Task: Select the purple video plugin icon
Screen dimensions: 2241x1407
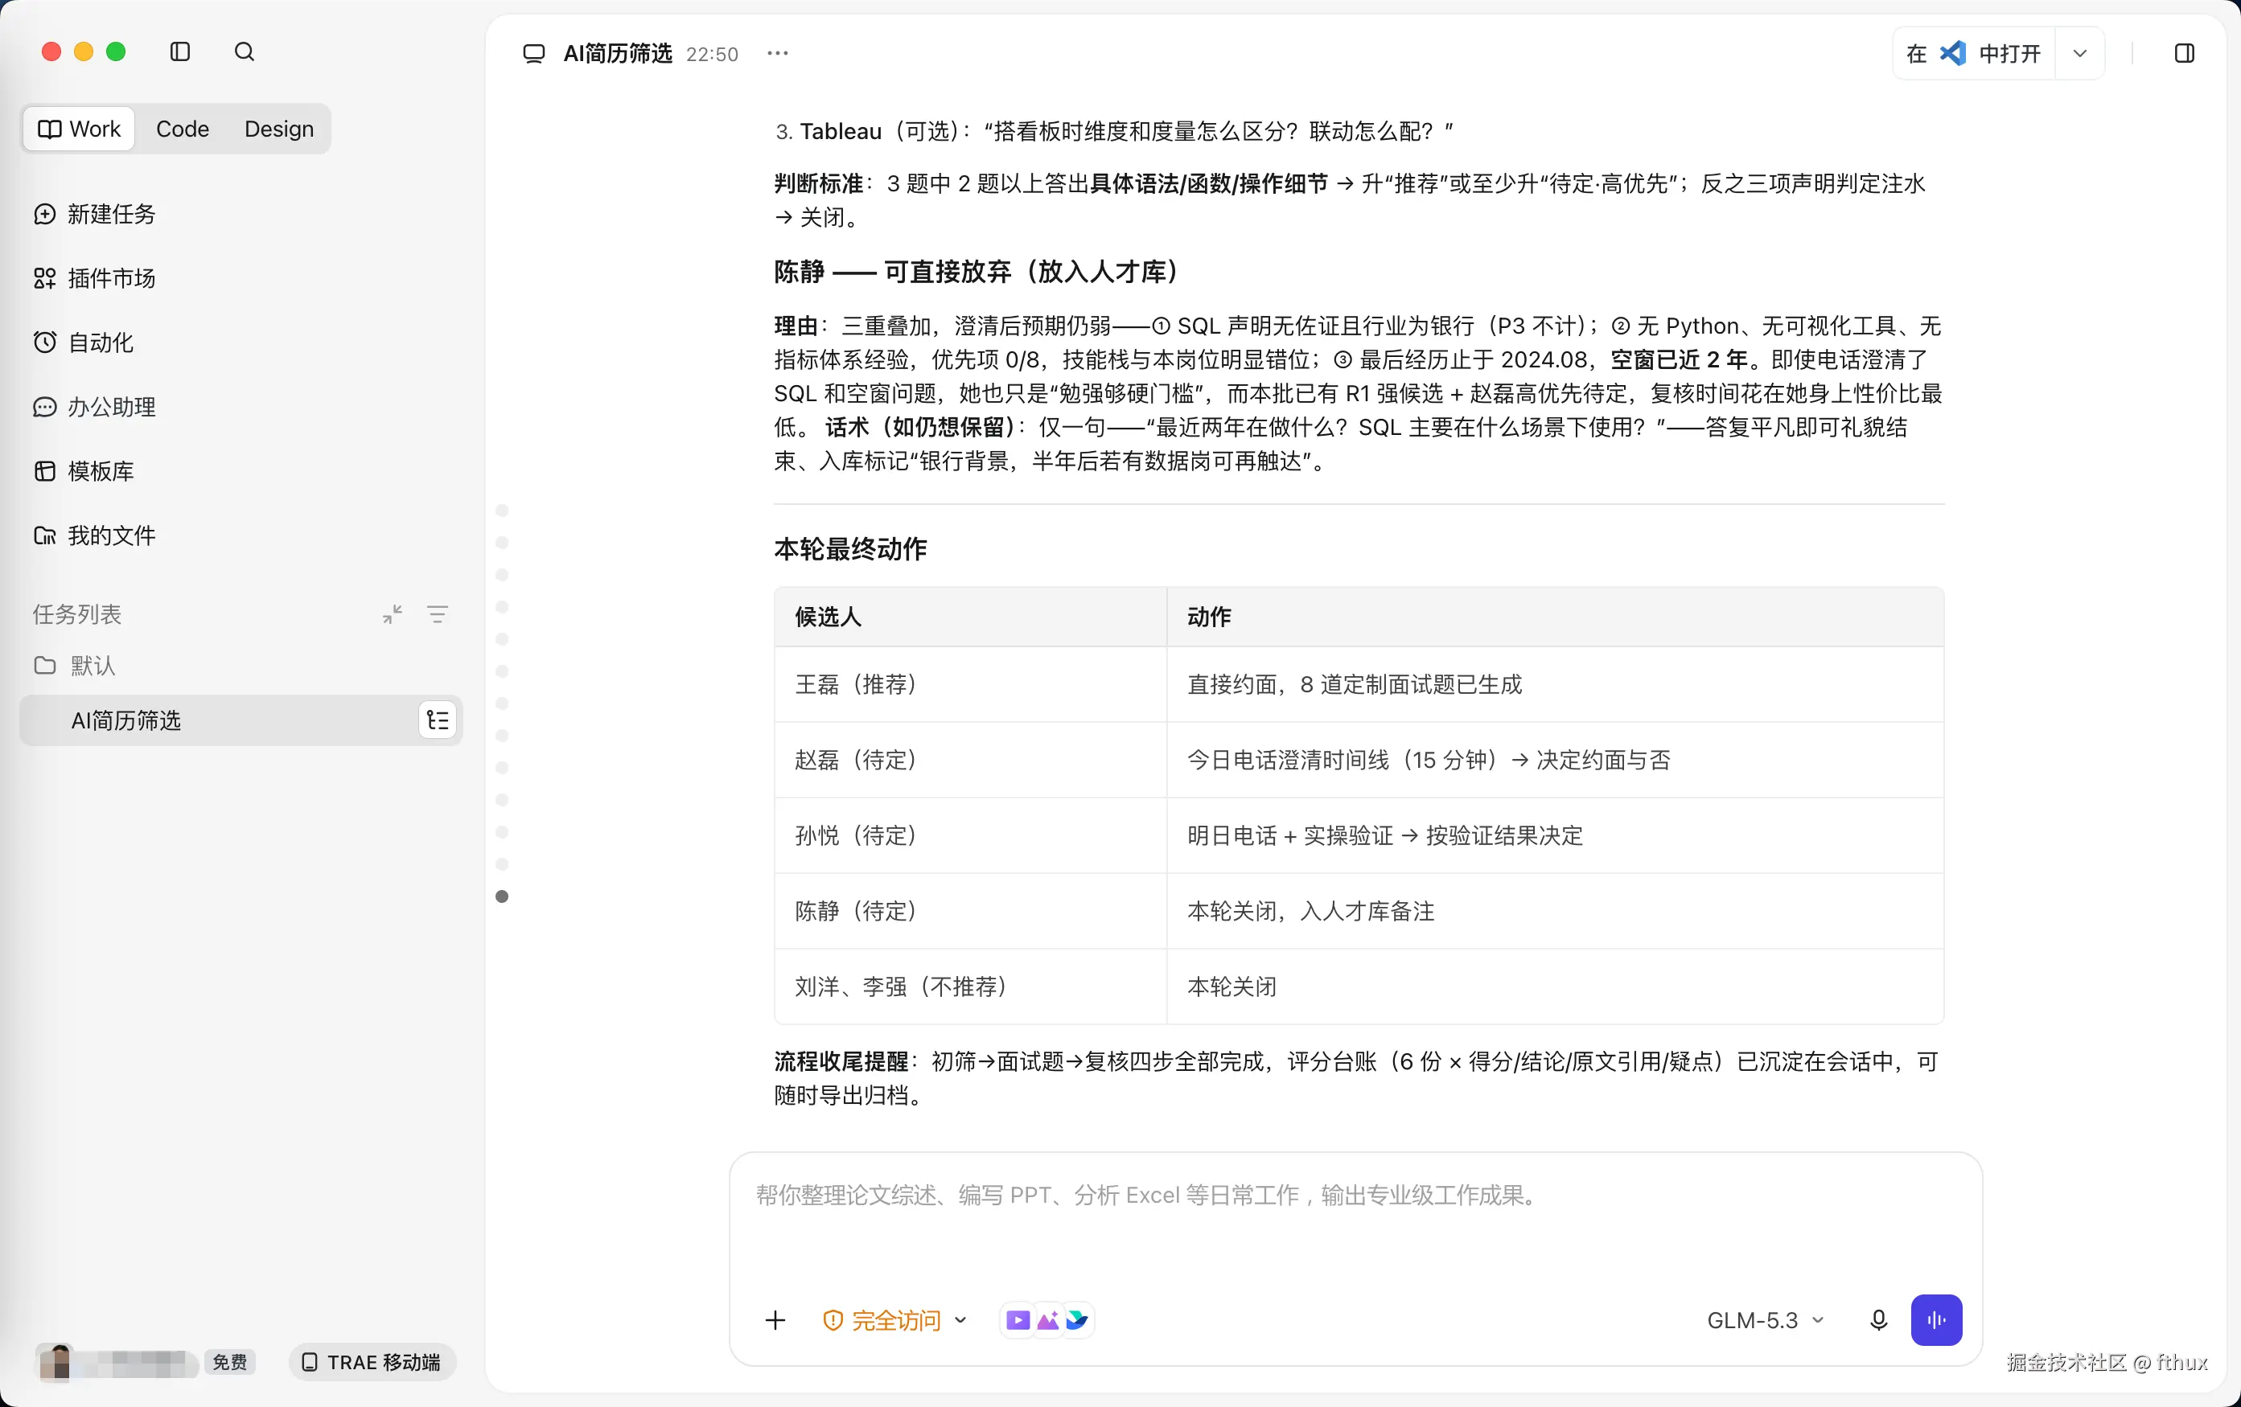Action: pyautogui.click(x=1018, y=1319)
